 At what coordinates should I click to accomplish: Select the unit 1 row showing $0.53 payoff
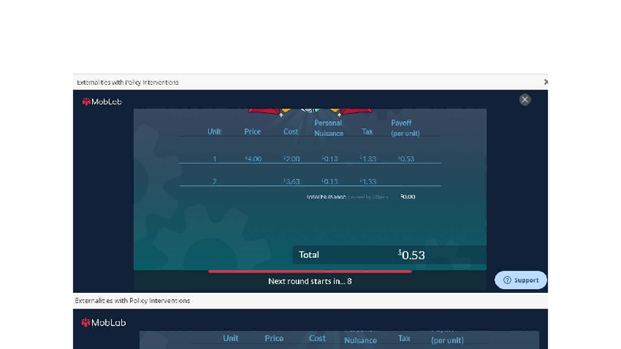(x=310, y=158)
